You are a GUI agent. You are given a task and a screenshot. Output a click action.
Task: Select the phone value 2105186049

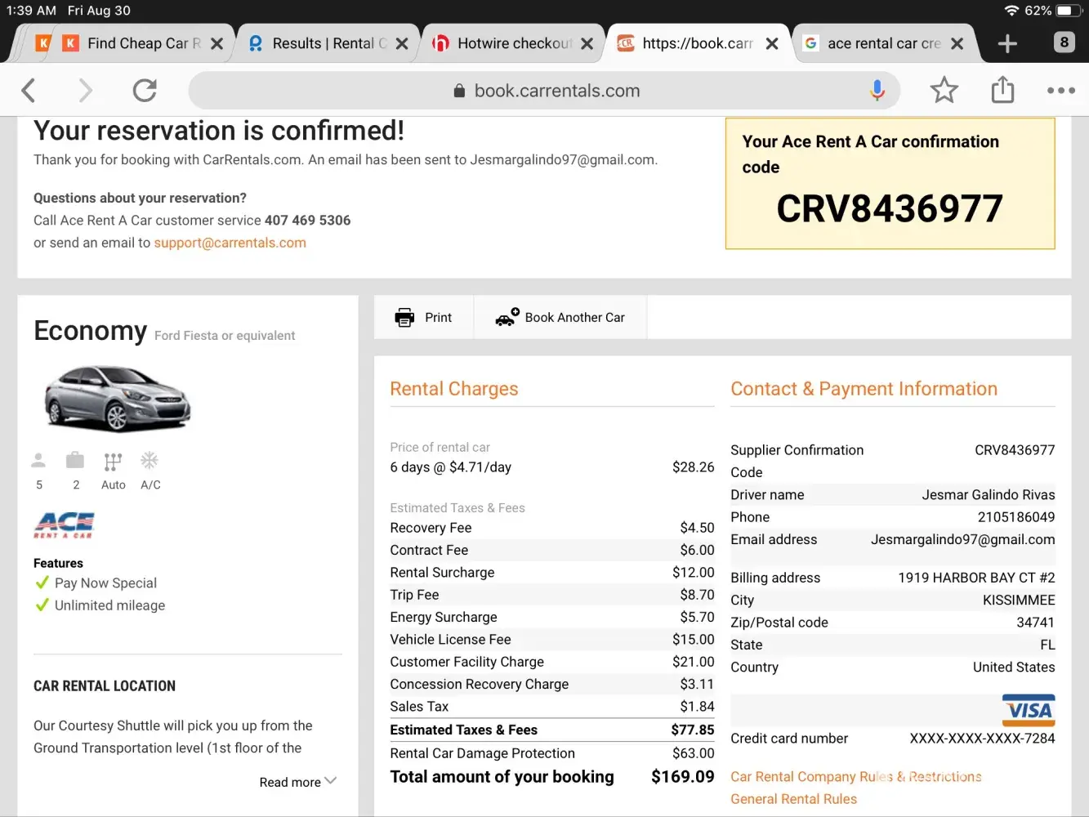click(1016, 517)
